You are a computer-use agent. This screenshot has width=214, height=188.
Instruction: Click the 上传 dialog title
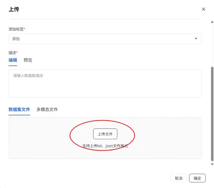[14, 9]
